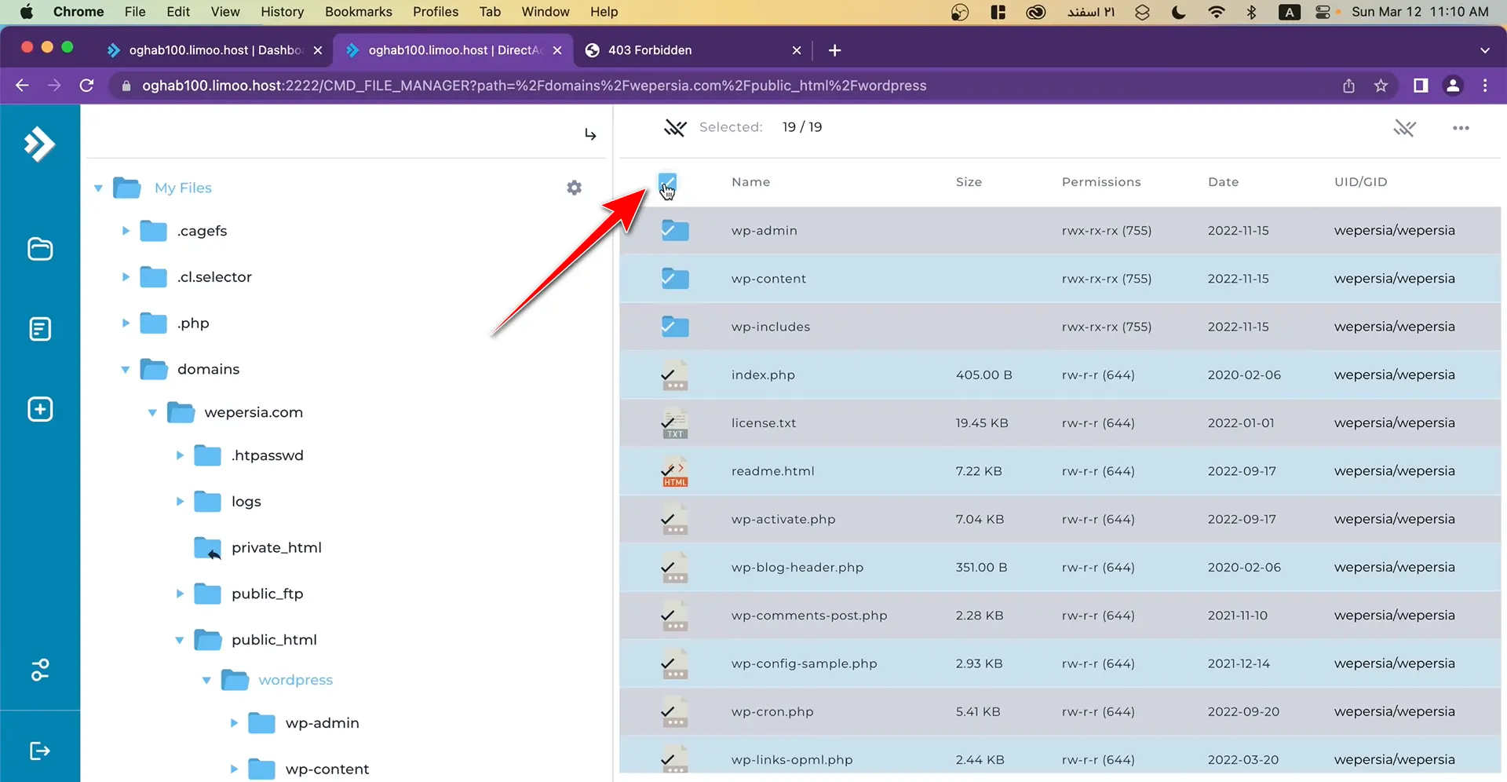Viewport: 1507px width, 782px height.
Task: Expand the .cagefs folder
Action: coord(126,231)
